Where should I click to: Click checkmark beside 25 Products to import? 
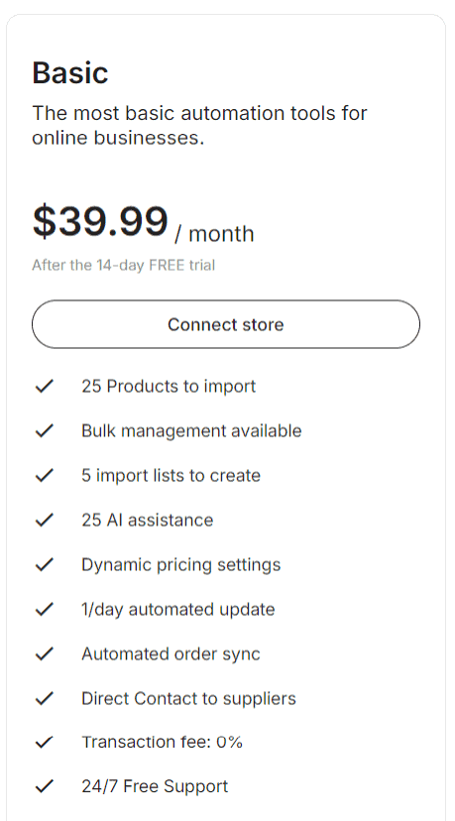click(x=45, y=387)
